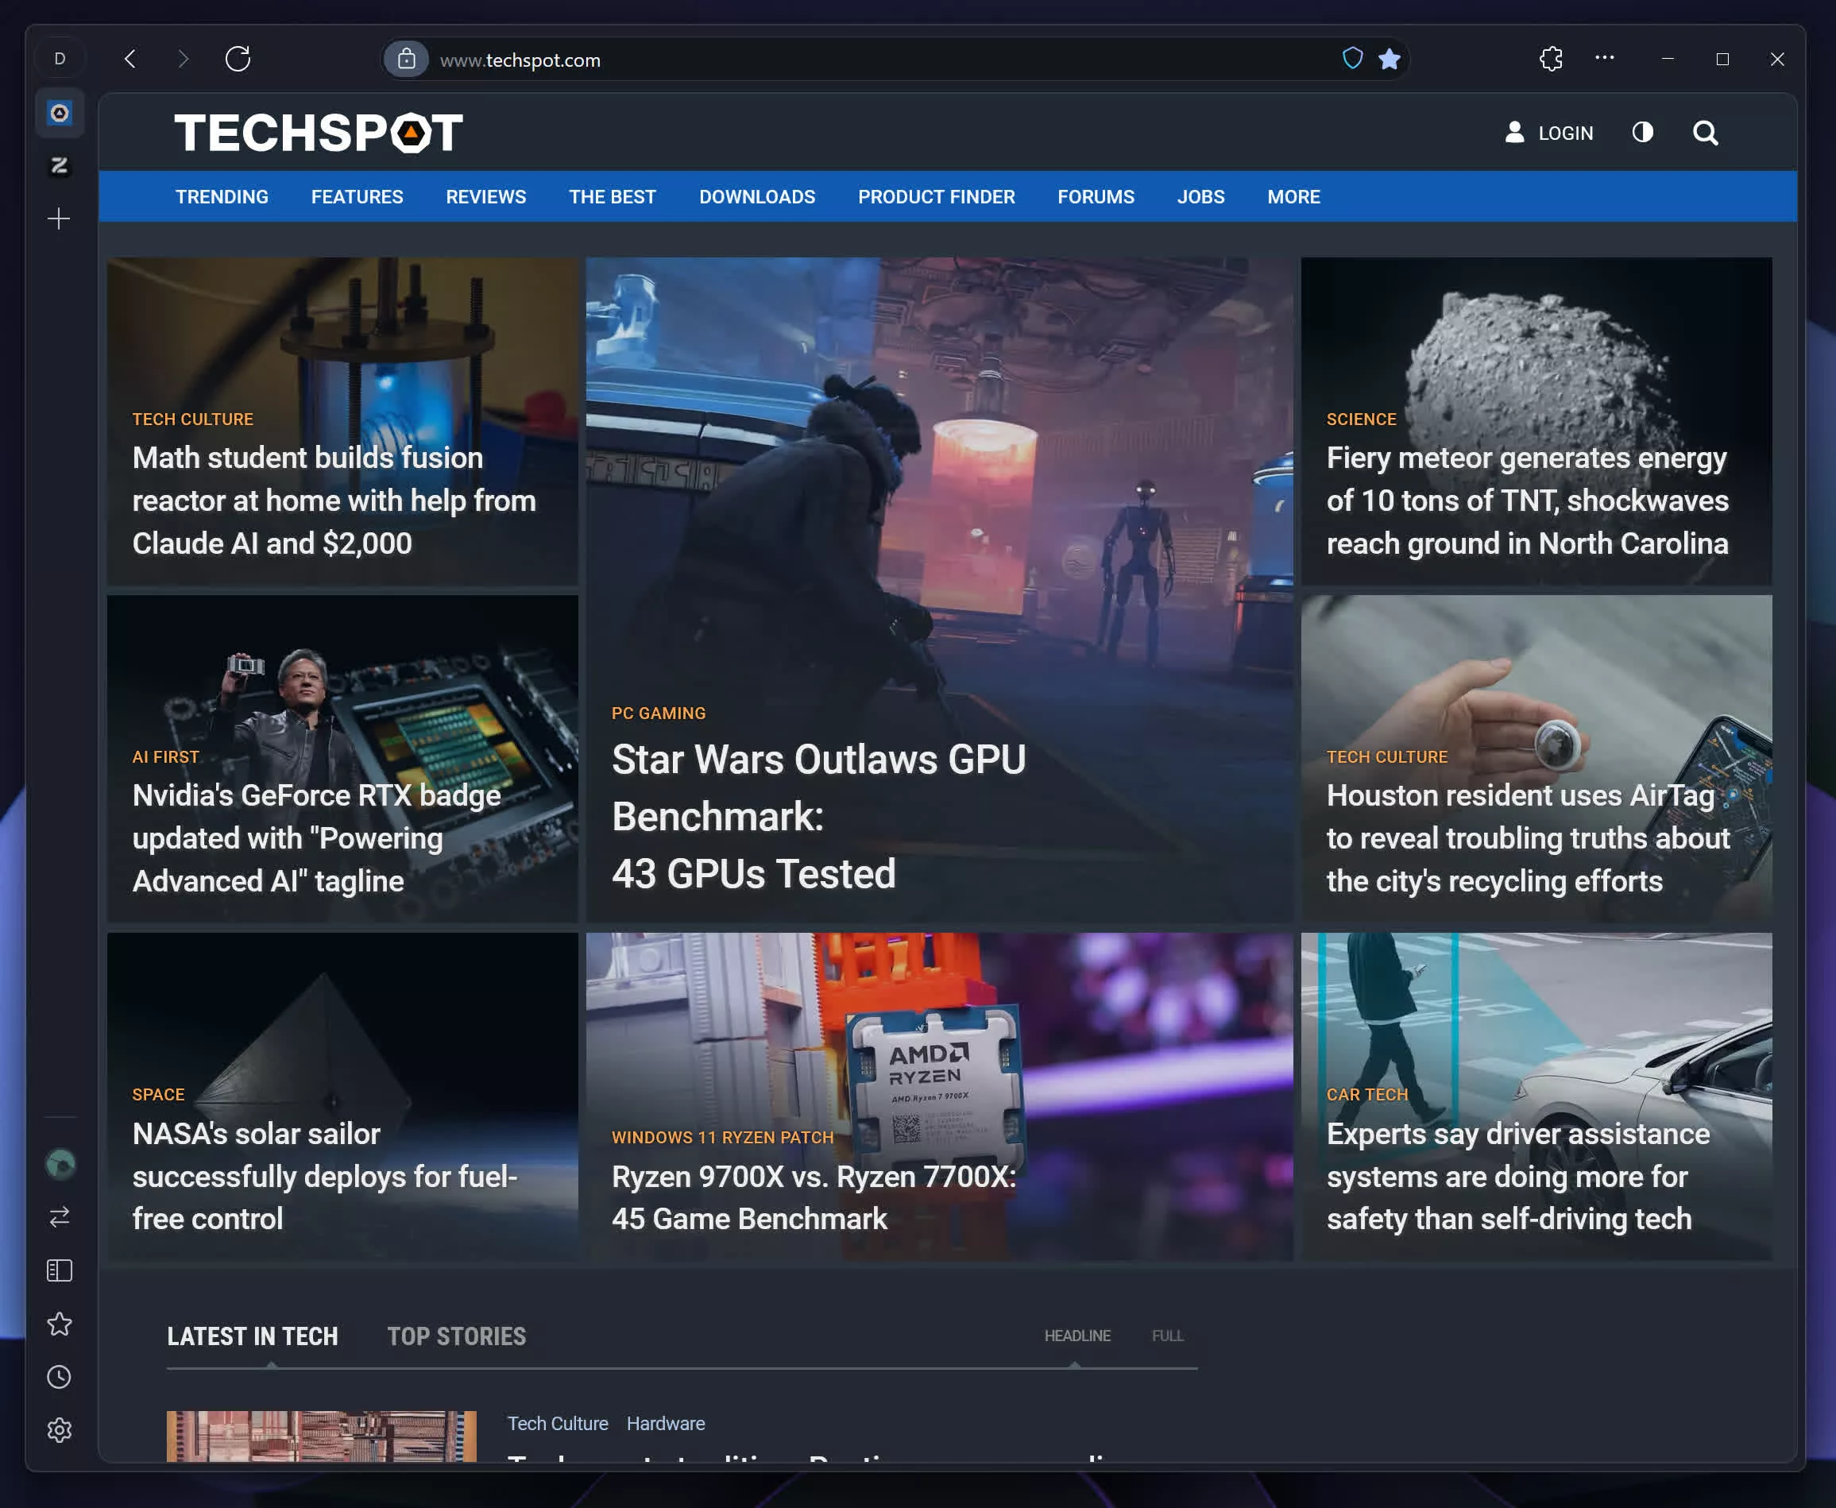Click the bookmark star in address bar
The width and height of the screenshot is (1836, 1508).
click(x=1390, y=59)
